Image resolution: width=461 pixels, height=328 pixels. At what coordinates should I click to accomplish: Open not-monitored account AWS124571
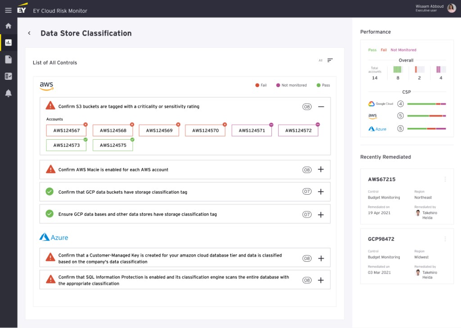(x=252, y=130)
